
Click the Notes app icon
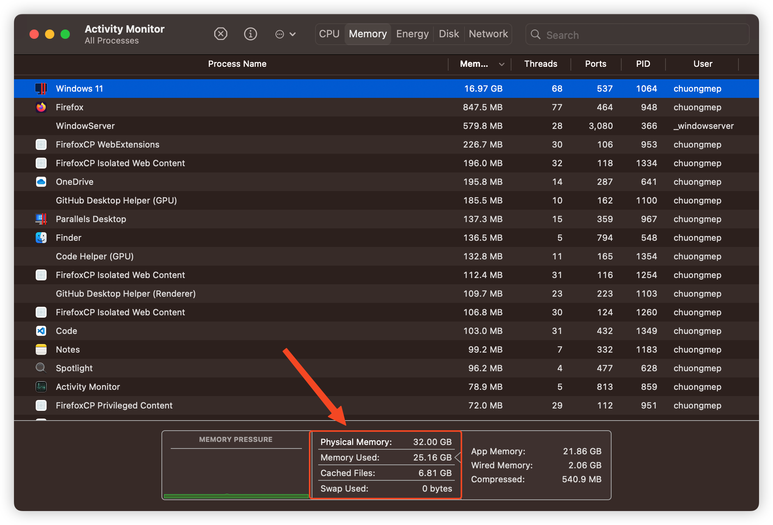(41, 349)
